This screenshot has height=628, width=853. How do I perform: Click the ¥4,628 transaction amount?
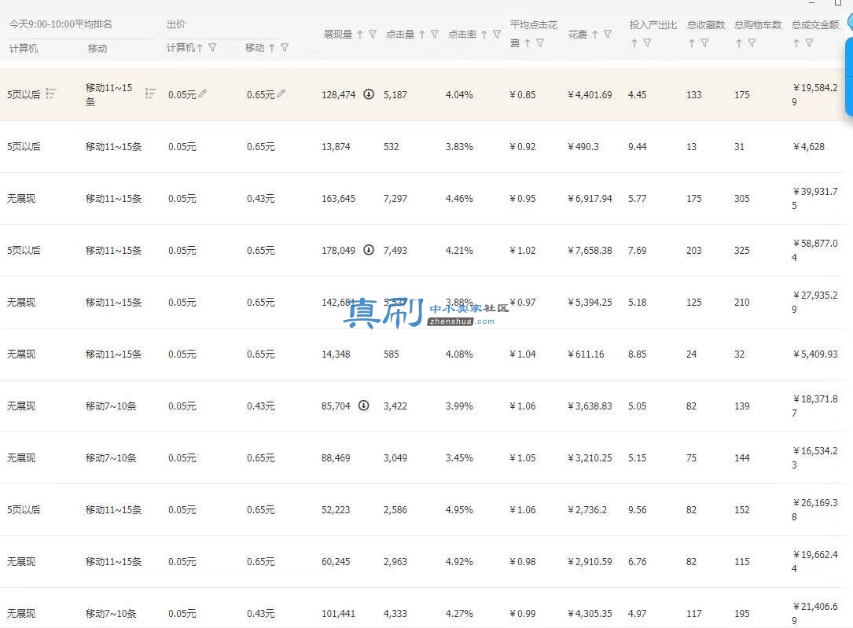pos(809,147)
